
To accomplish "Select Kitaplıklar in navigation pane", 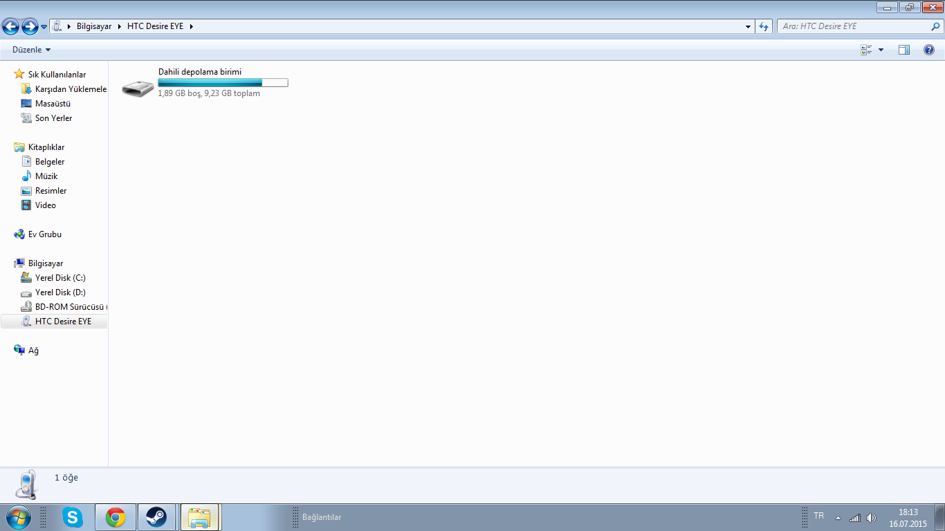I will pyautogui.click(x=46, y=147).
